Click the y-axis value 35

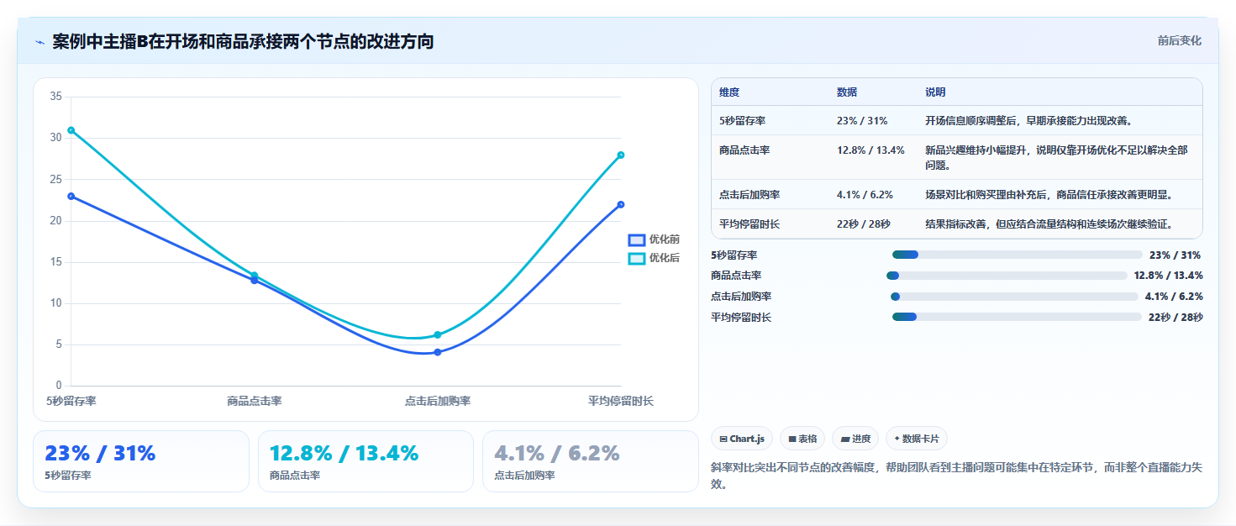[56, 97]
